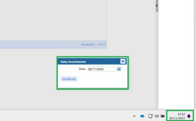Open the taskbar clock showing 13:22
This screenshot has height=121, width=196.
[181, 114]
